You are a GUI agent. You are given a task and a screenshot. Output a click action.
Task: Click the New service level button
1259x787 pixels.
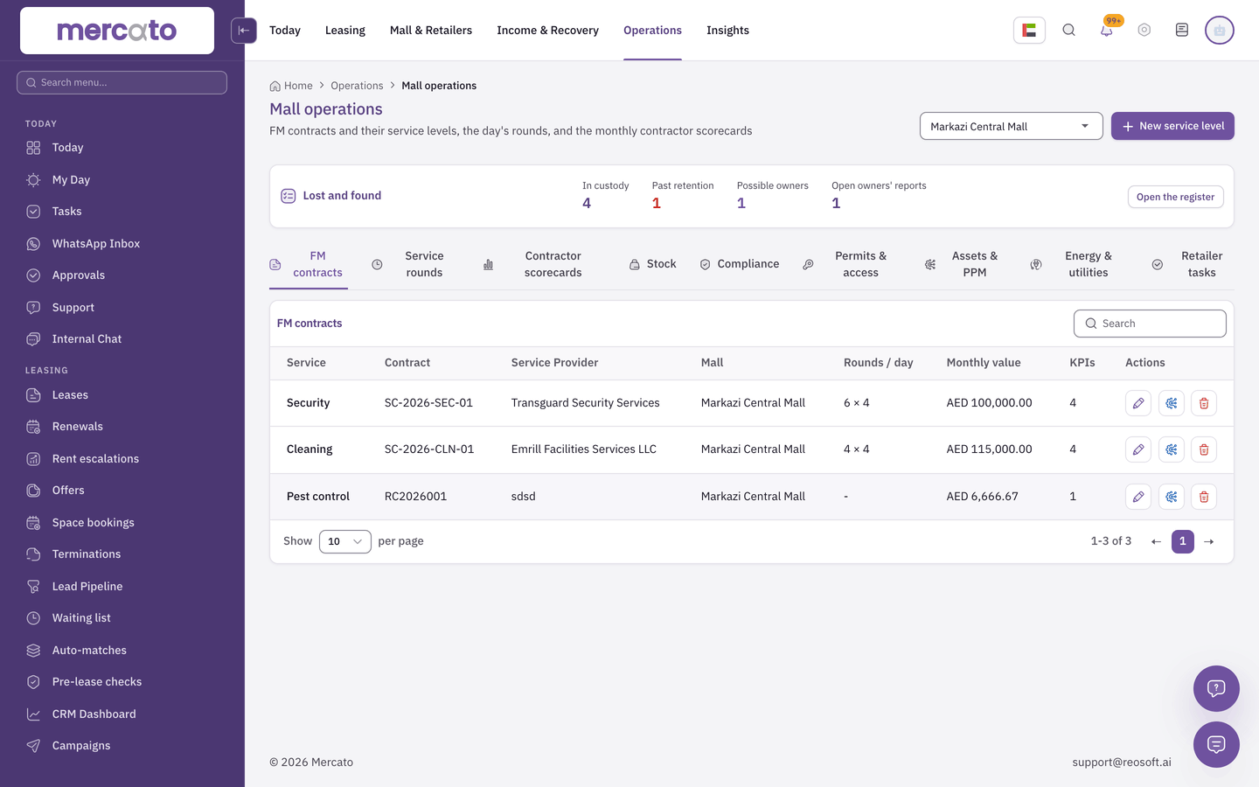click(x=1172, y=126)
